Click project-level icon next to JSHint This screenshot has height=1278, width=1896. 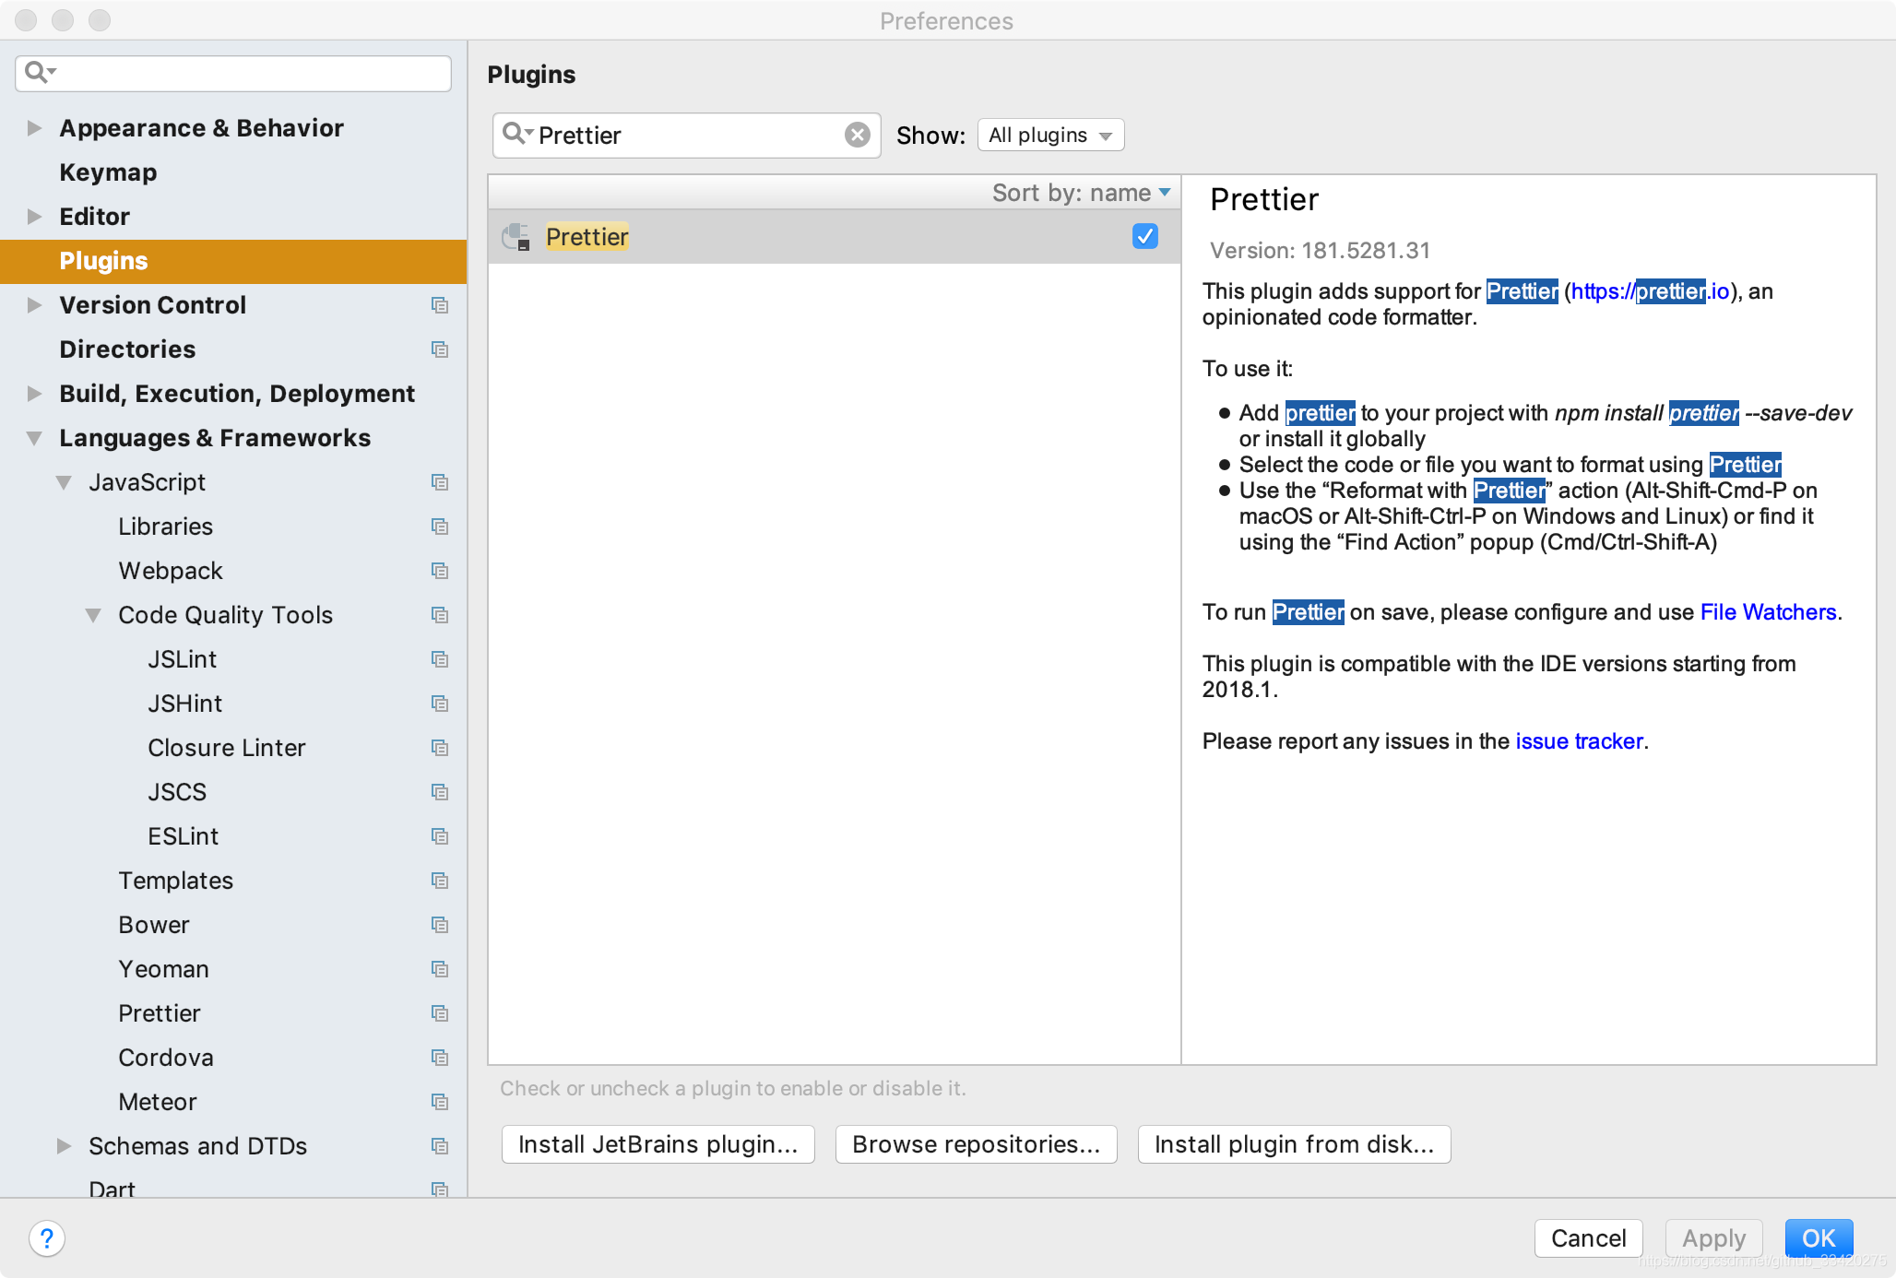tap(440, 704)
